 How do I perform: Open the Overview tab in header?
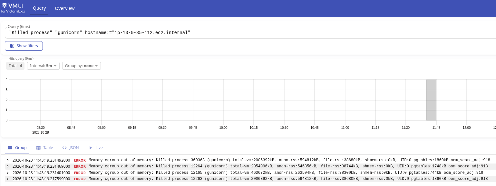(x=65, y=8)
